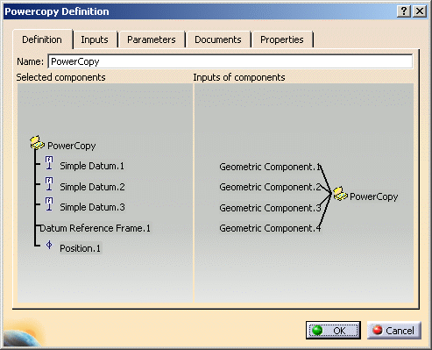
Task: Confirm with the OK button
Action: pos(333,331)
